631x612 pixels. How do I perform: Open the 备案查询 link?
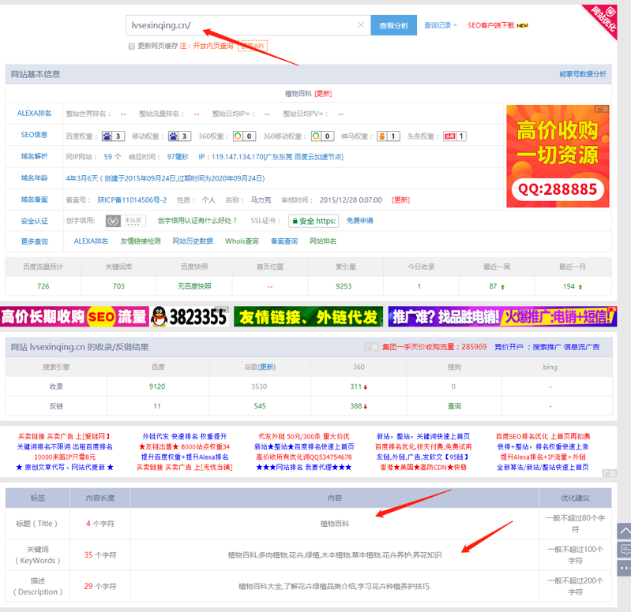tap(284, 241)
